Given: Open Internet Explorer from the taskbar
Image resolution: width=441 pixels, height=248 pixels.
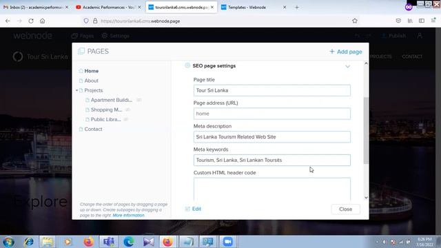Looking at the screenshot, I should click(28, 242).
